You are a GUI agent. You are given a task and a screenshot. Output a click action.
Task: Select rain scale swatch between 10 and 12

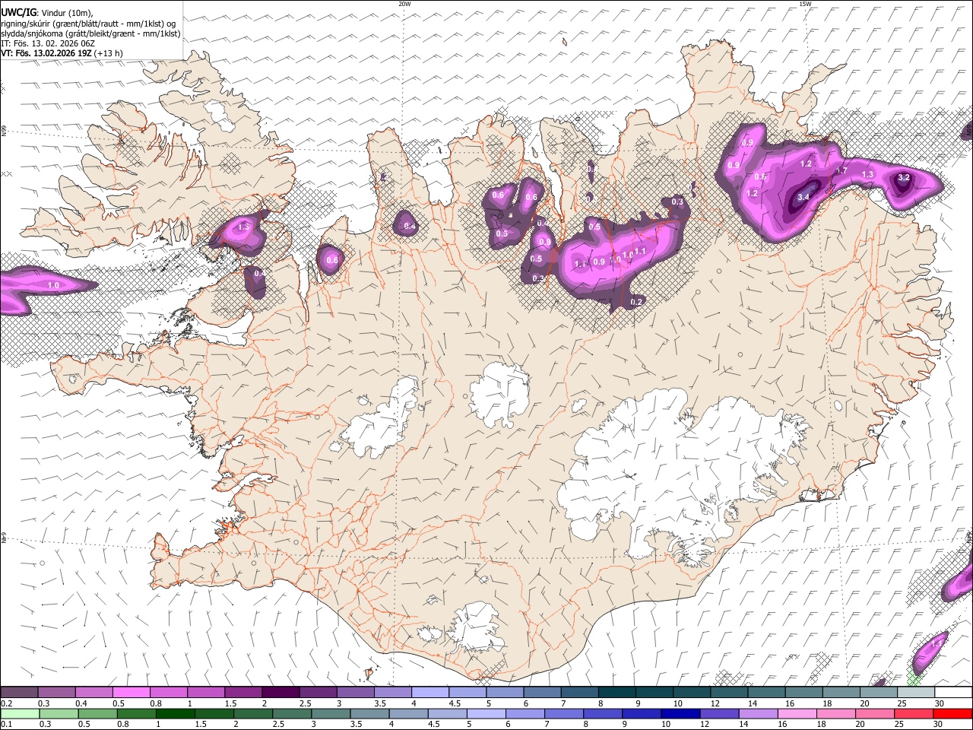681,713
